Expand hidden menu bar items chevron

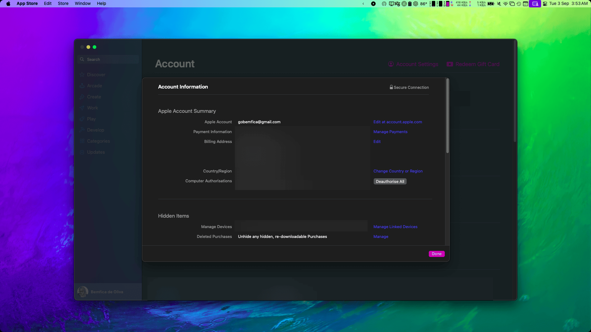[363, 4]
